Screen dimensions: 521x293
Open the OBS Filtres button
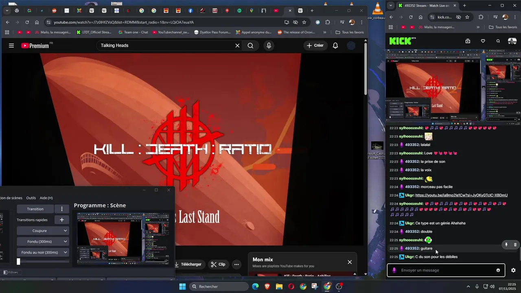(11, 272)
